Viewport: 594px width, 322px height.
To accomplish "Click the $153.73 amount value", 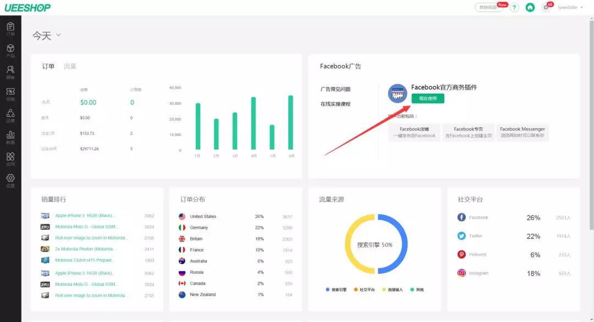I will point(87,134).
